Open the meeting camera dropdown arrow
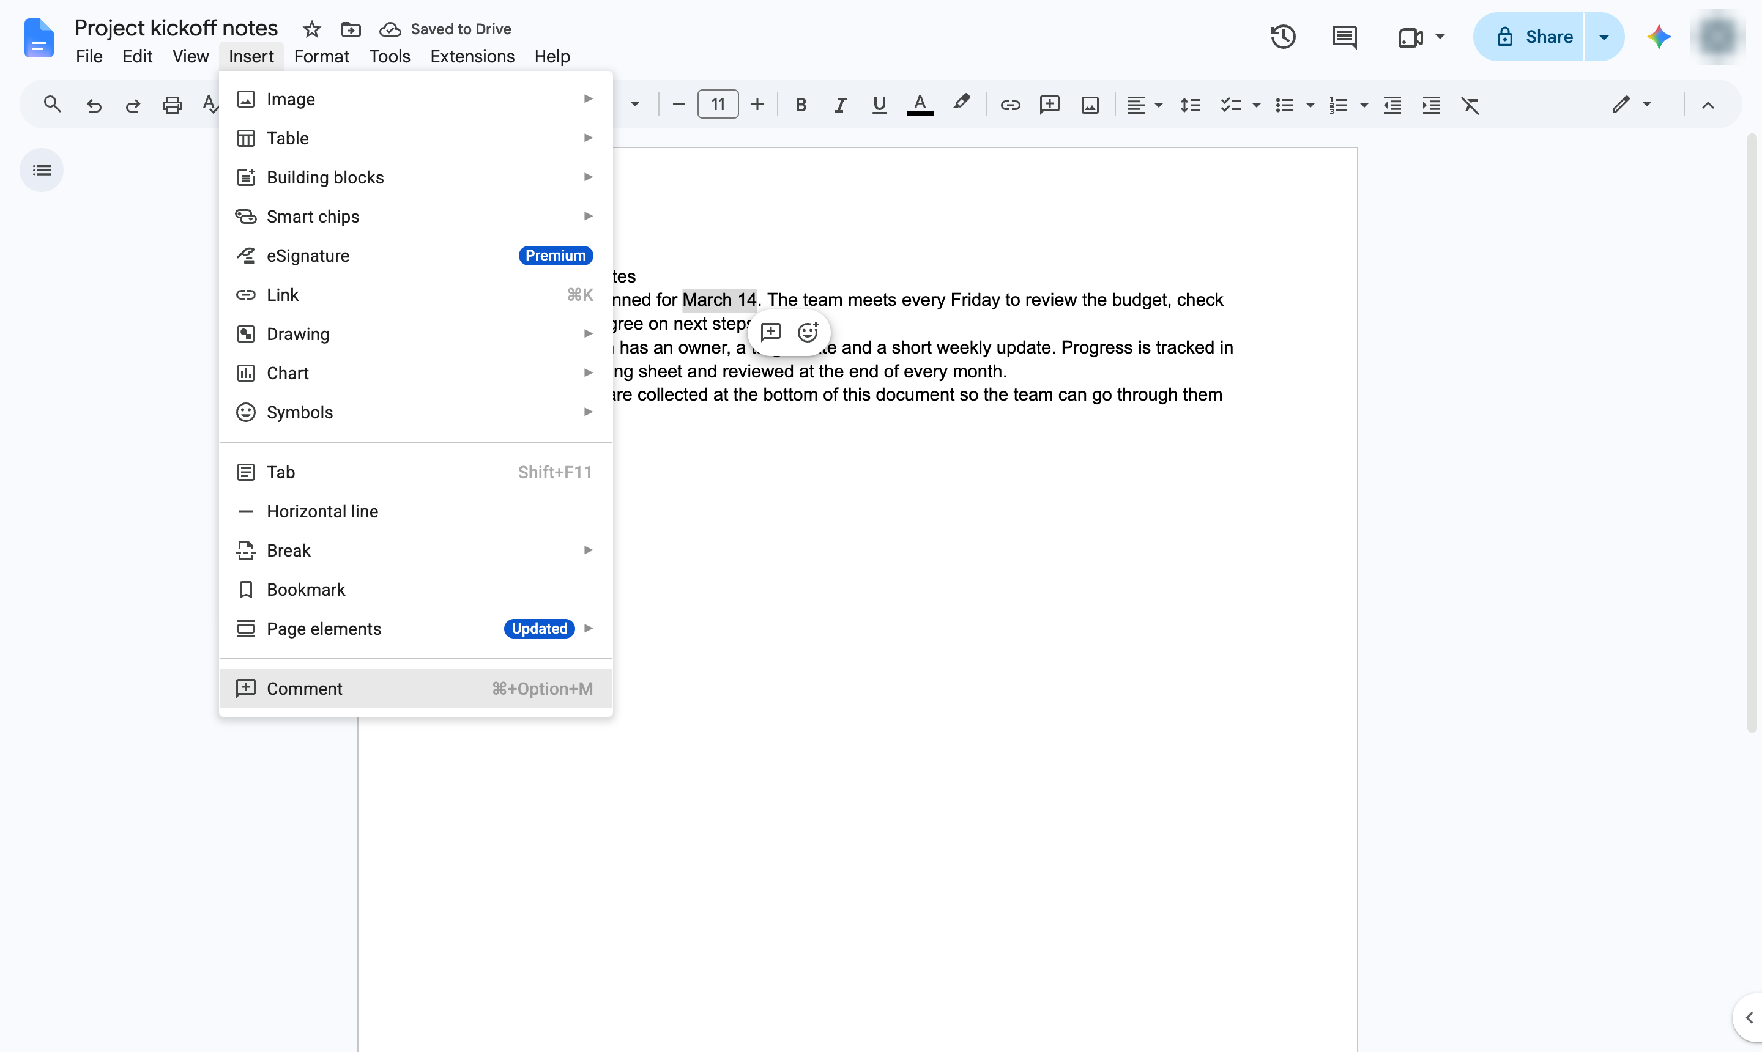The height and width of the screenshot is (1052, 1762). (1440, 37)
